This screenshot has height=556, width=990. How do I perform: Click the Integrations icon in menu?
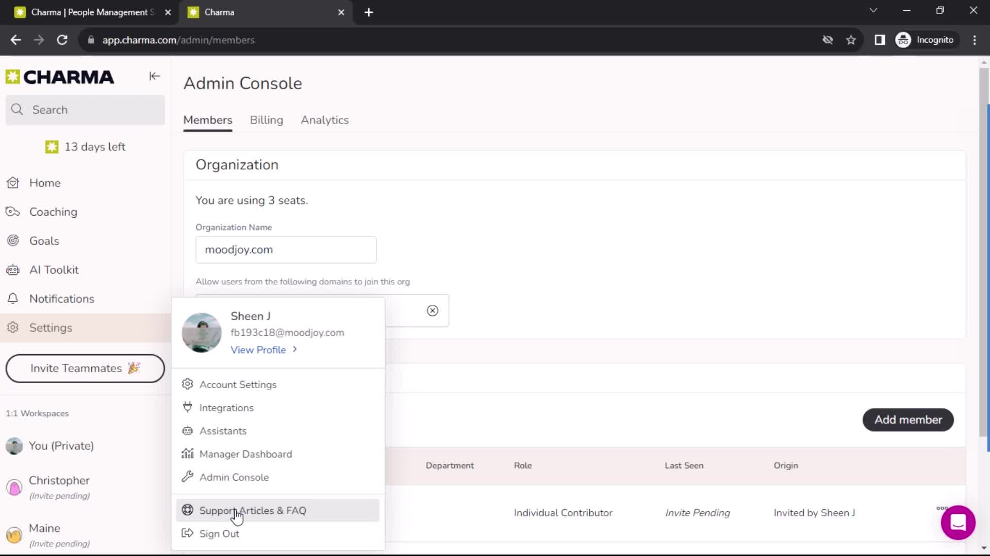pyautogui.click(x=188, y=407)
